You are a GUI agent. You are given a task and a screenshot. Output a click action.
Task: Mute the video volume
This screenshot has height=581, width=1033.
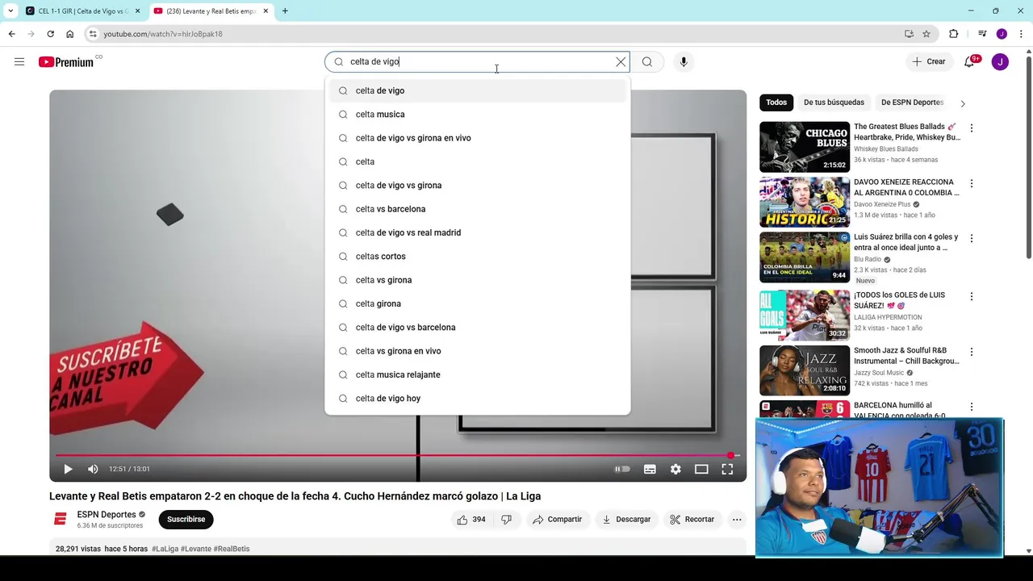[x=93, y=469]
